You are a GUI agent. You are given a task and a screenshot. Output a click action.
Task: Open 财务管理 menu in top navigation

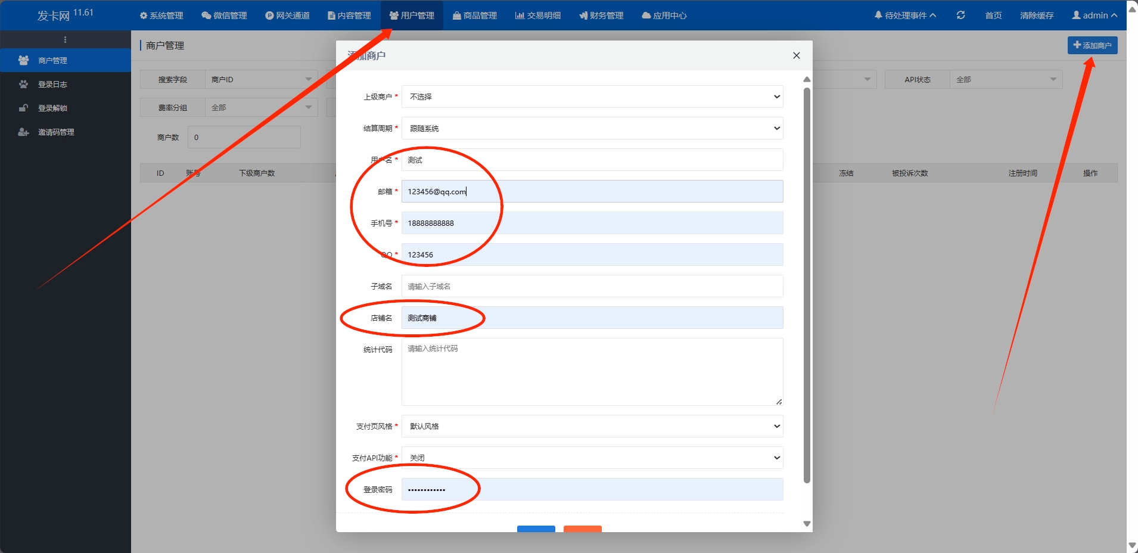coord(601,15)
